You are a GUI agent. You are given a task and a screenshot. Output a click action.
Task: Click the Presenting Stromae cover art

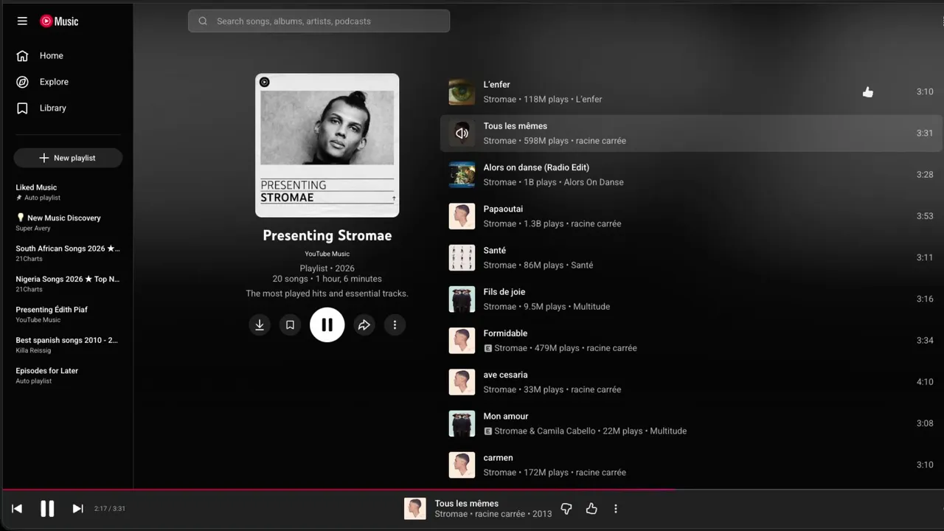(327, 145)
